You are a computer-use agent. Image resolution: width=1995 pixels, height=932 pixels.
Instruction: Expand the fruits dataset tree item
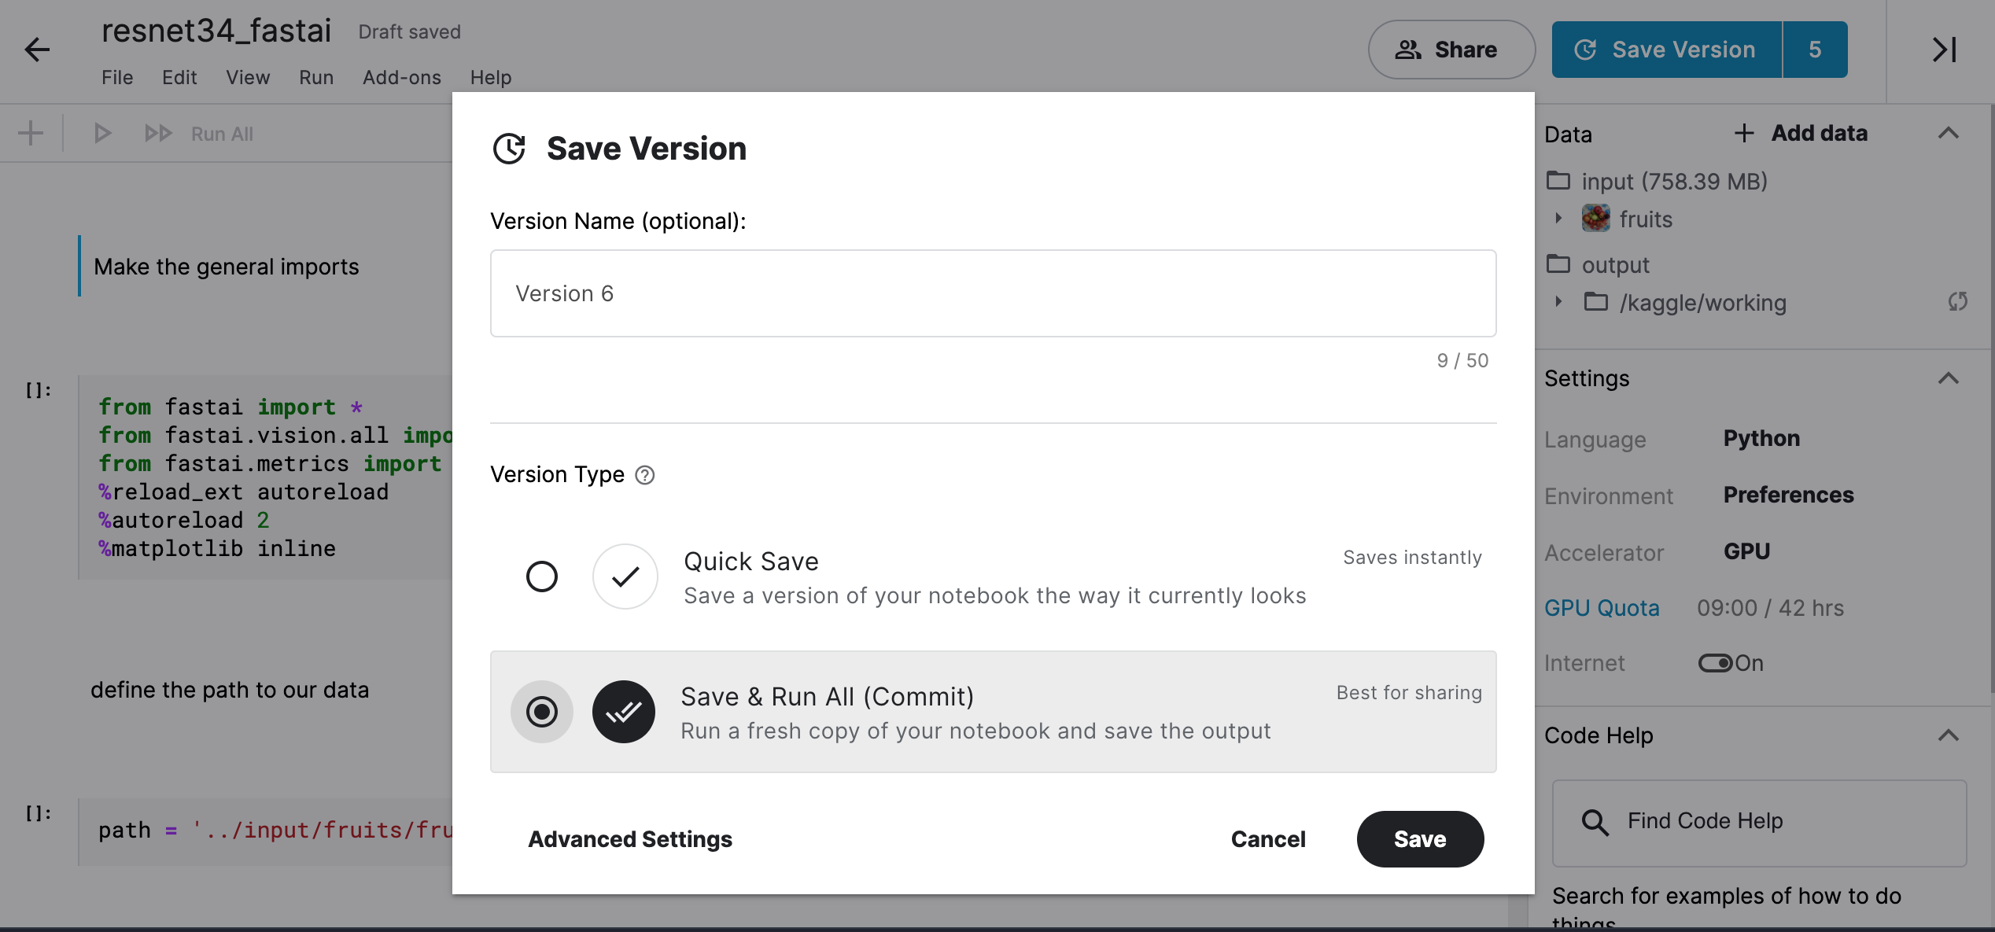pyautogui.click(x=1558, y=219)
